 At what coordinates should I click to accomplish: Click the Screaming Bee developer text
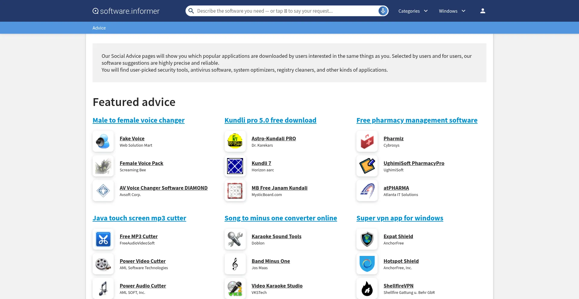point(133,170)
